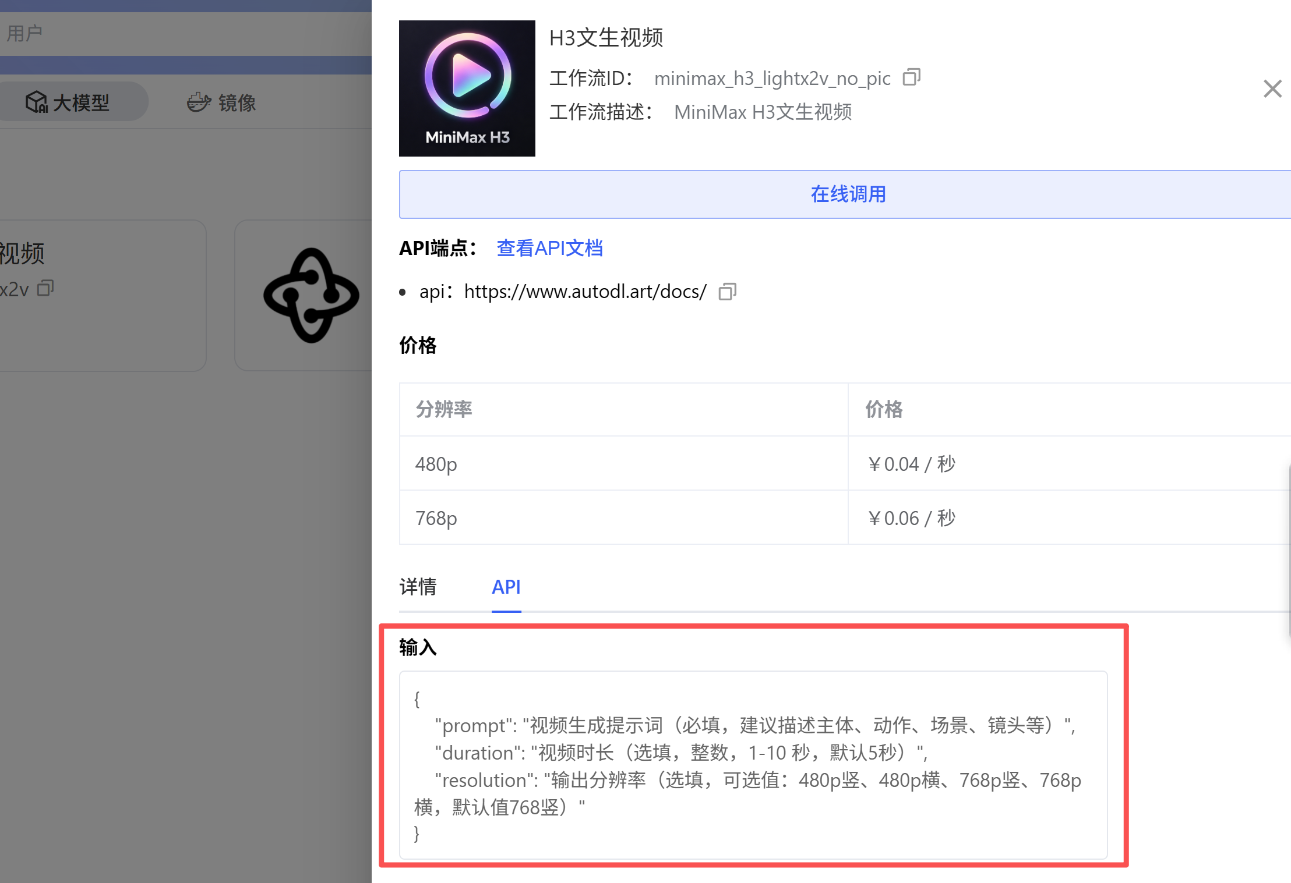The image size is (1291, 883).
Task: Select the API tab
Action: (x=506, y=587)
